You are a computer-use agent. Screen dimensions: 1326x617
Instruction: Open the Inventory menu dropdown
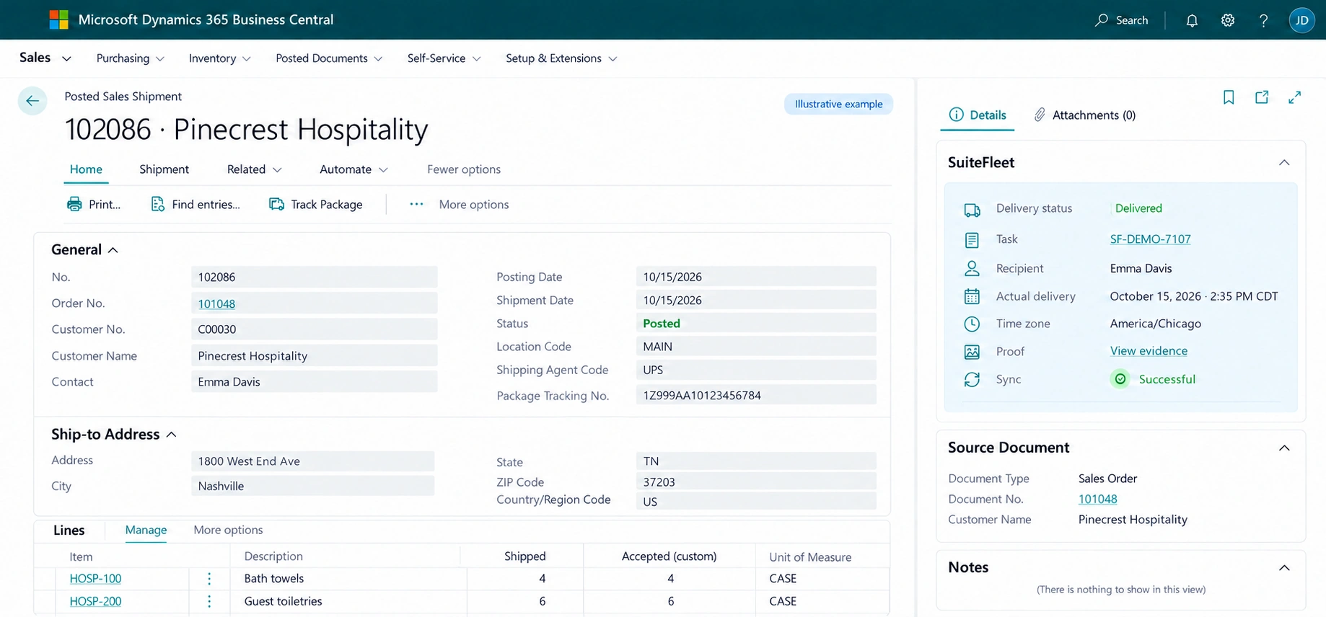point(219,58)
